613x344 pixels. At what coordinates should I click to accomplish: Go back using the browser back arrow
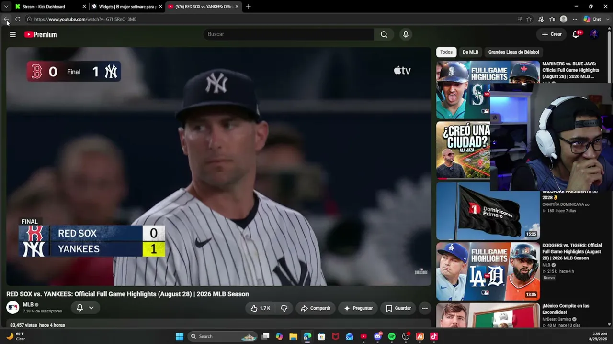6,19
